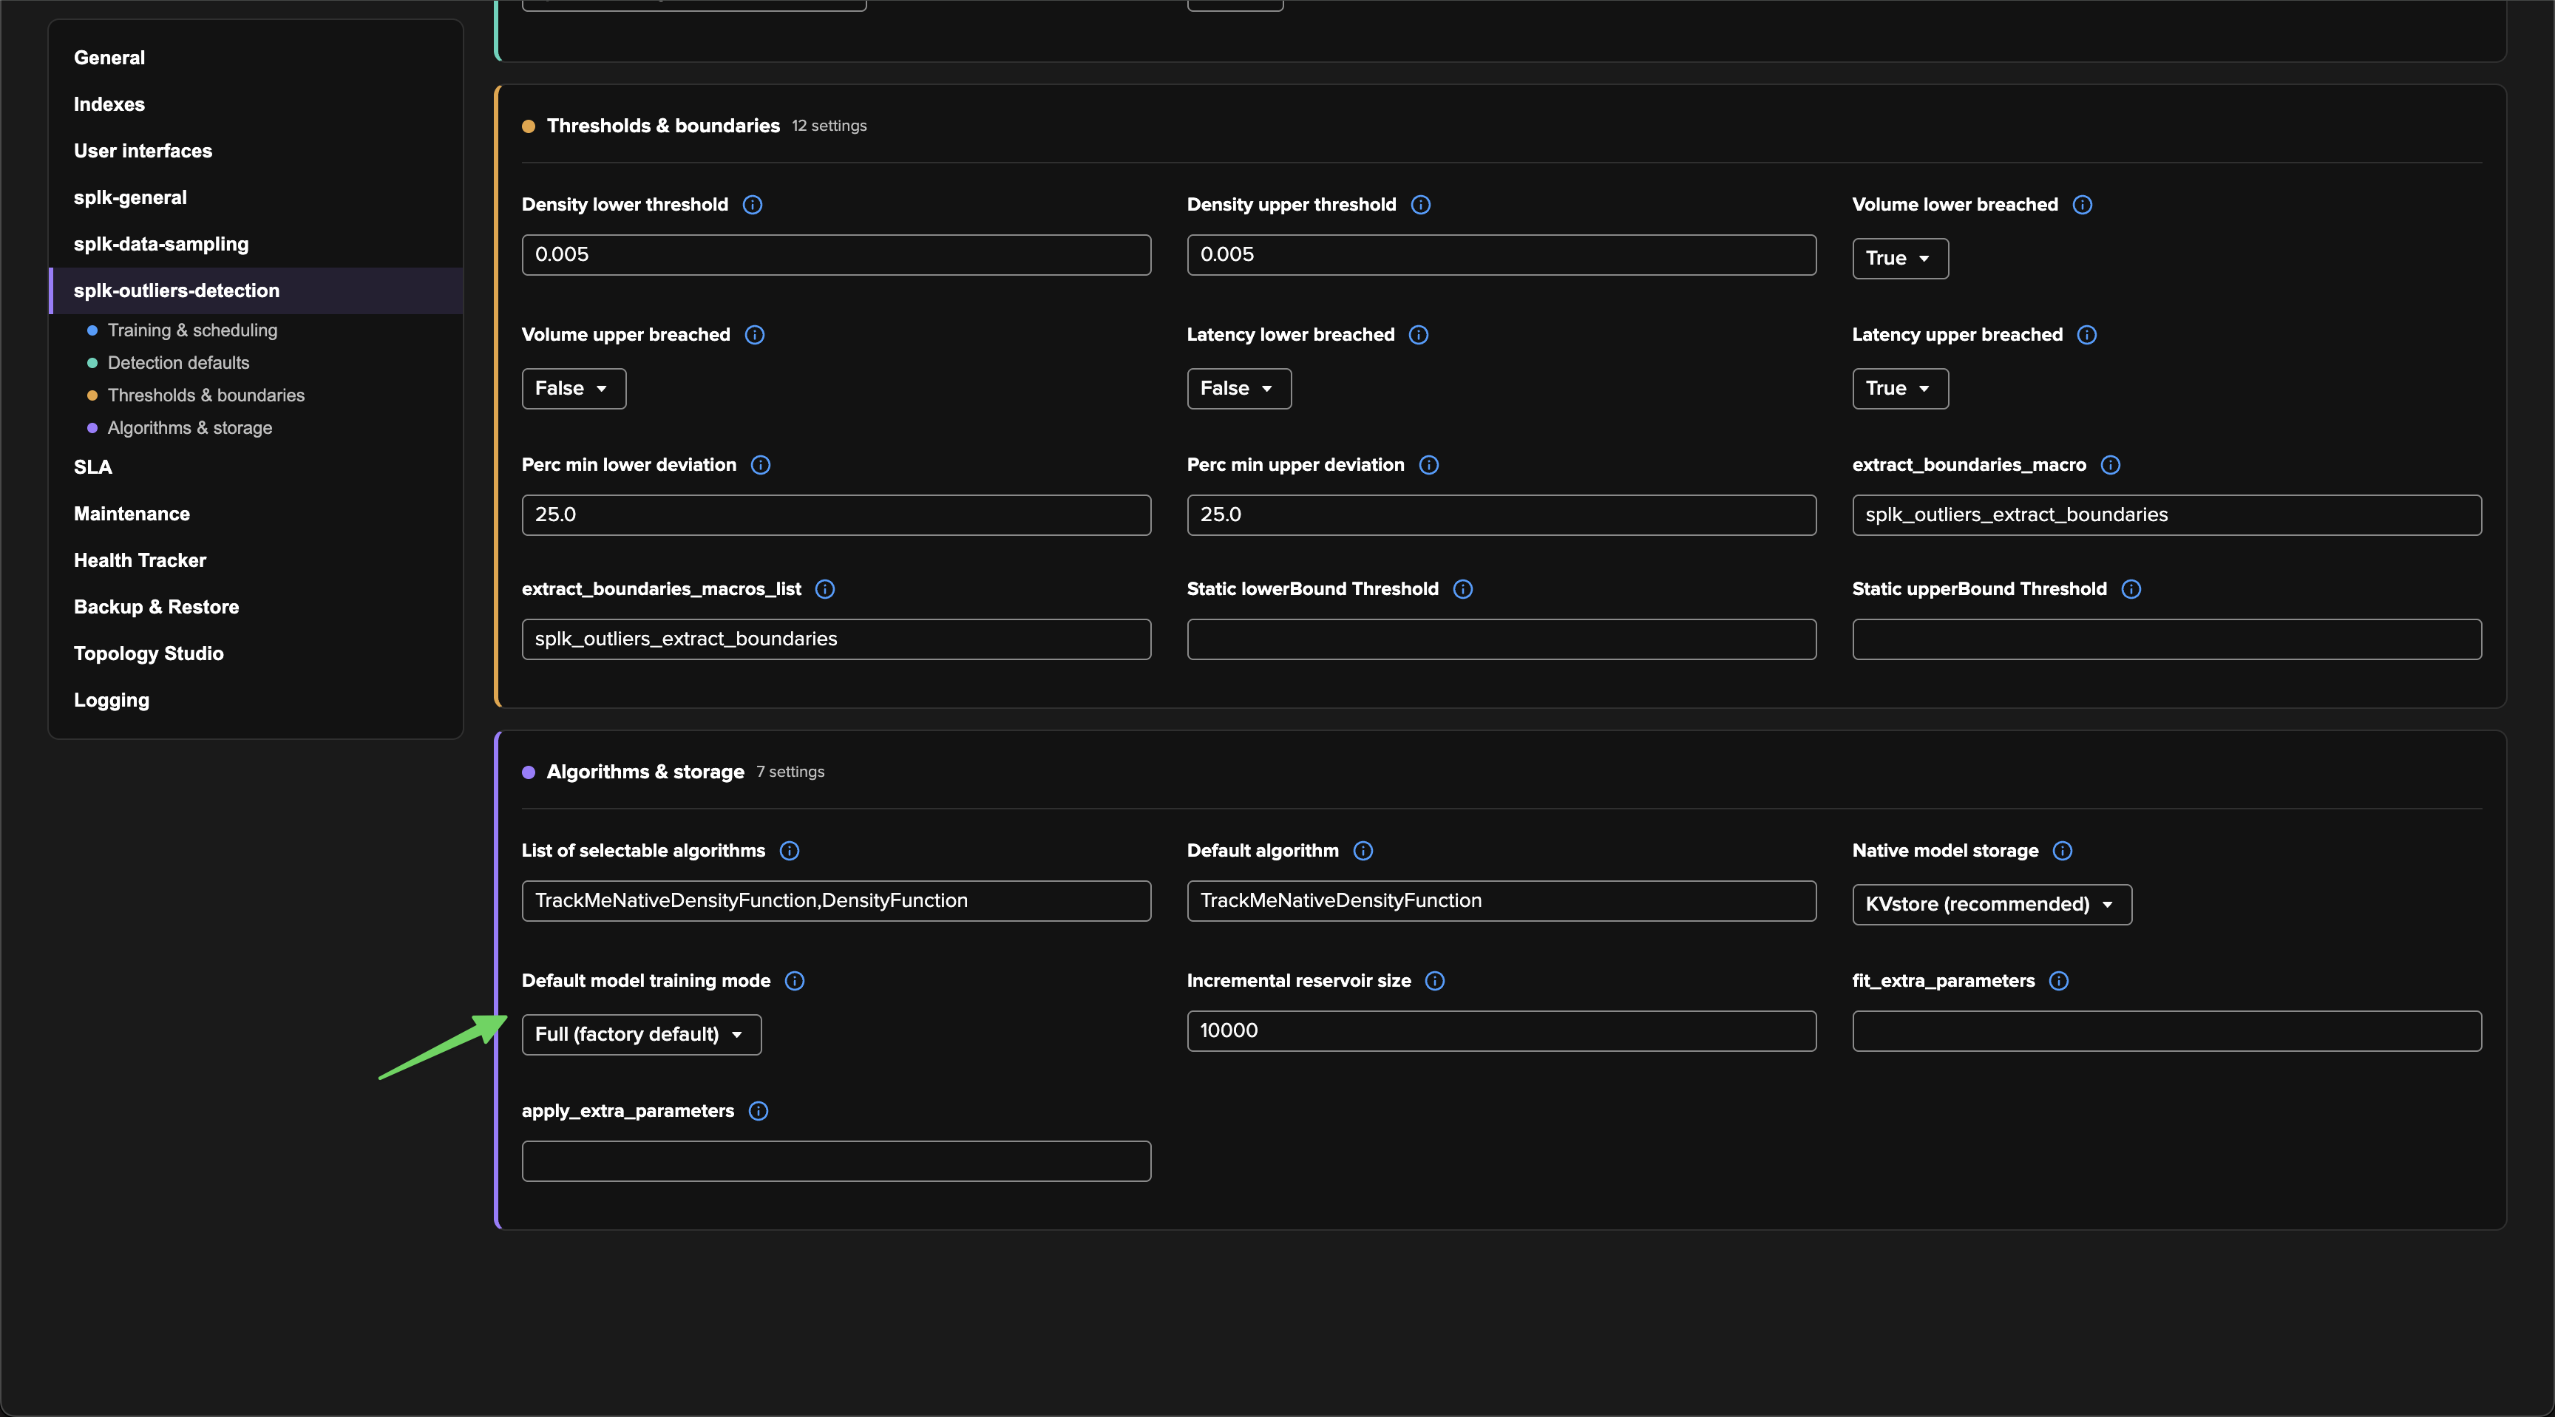The height and width of the screenshot is (1417, 2555).
Task: Click Thresholds & boundaries section heading
Action: (x=662, y=126)
